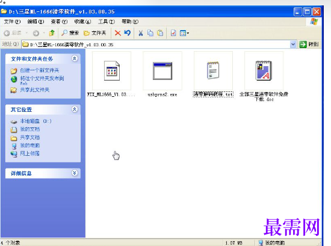Open My Computer (我的电脑) link

pyautogui.click(x=29, y=146)
